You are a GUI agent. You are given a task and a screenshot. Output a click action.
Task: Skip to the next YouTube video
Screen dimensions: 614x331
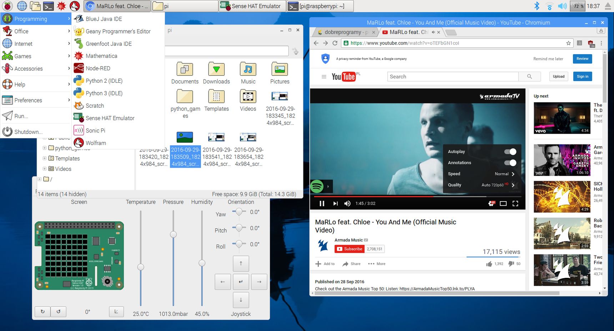coord(335,203)
